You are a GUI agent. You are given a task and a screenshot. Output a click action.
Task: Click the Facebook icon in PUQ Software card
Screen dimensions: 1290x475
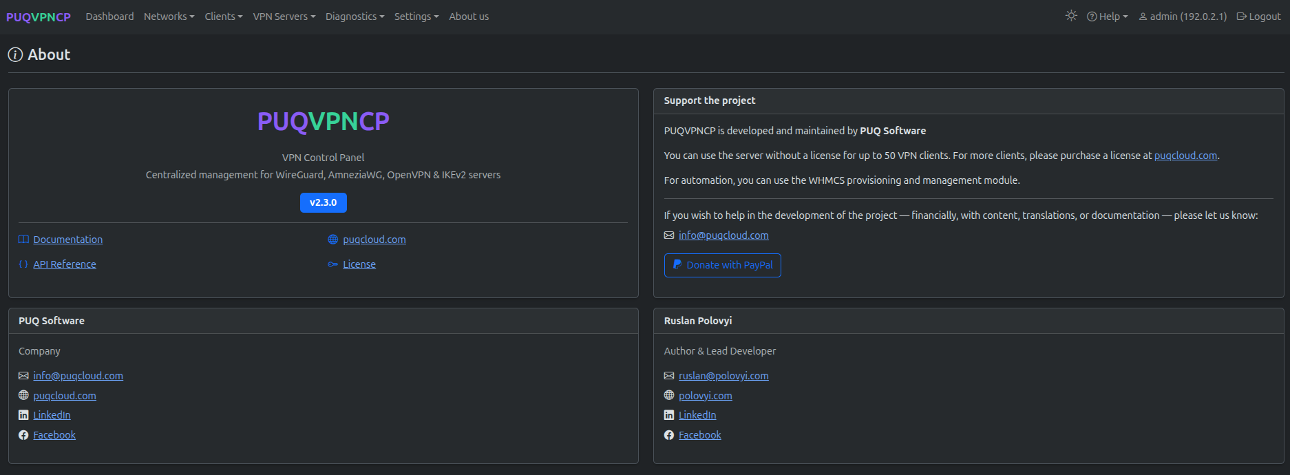pos(23,435)
